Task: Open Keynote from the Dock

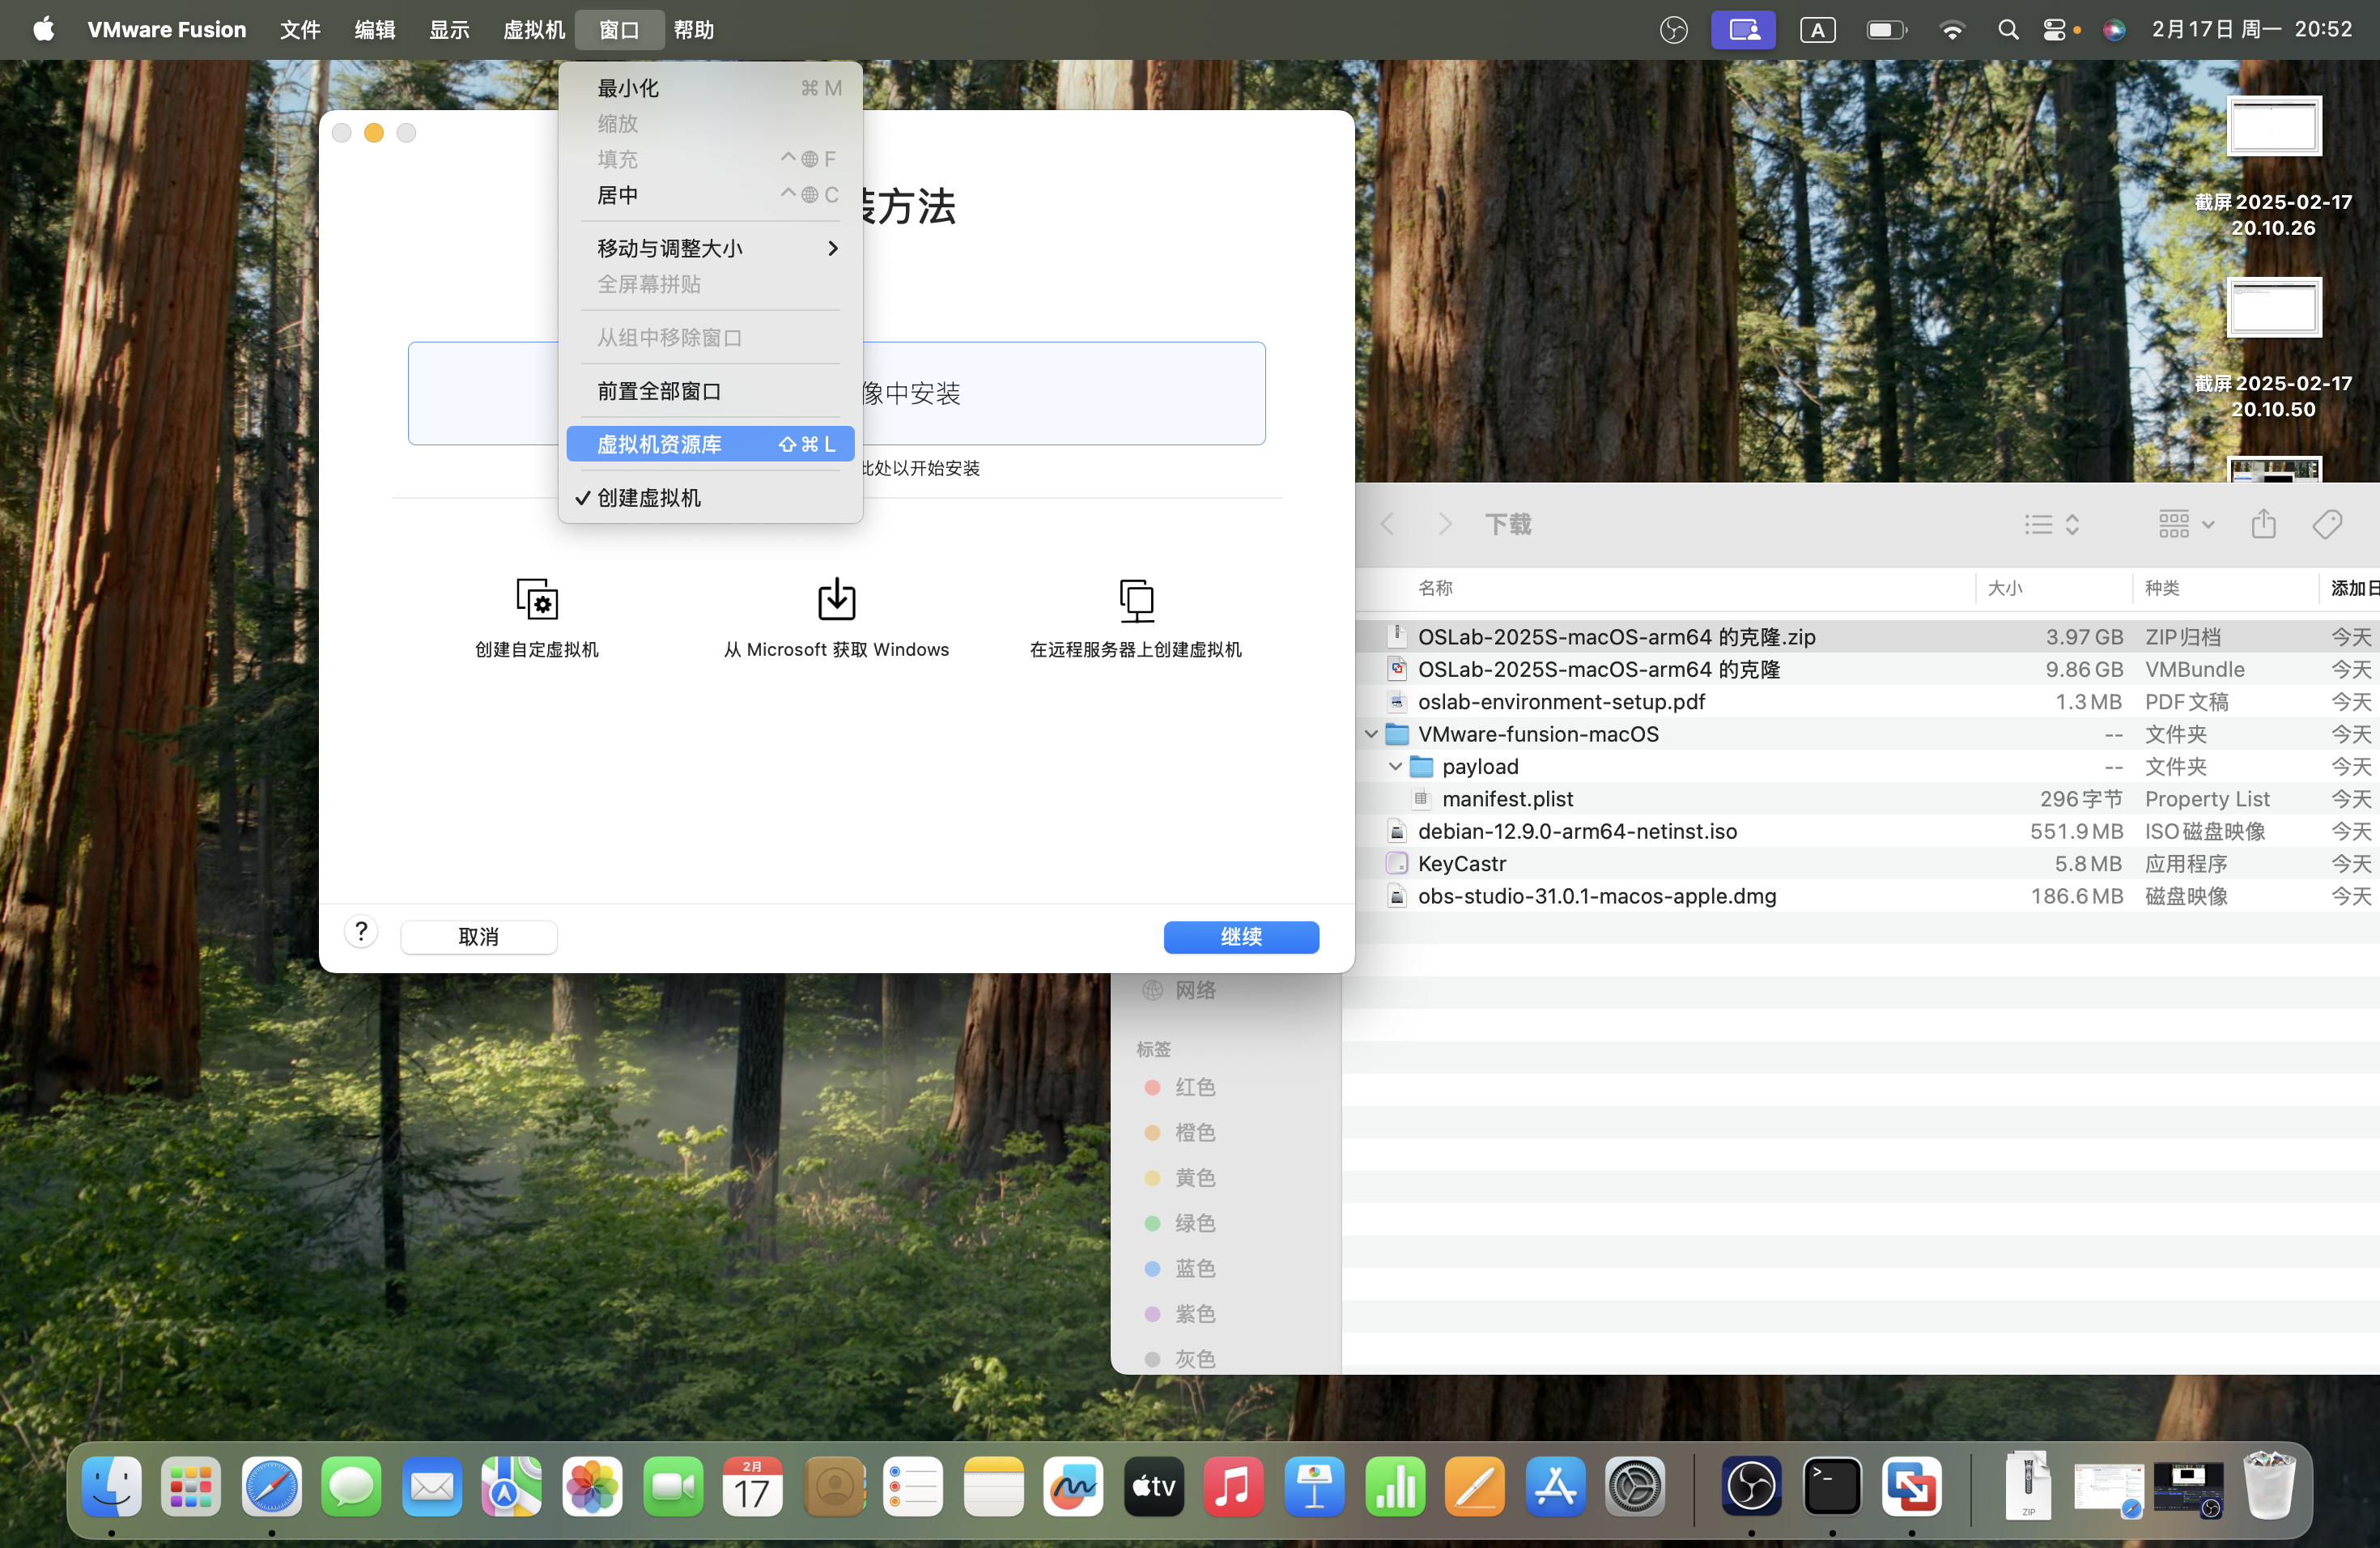Action: [1314, 1487]
